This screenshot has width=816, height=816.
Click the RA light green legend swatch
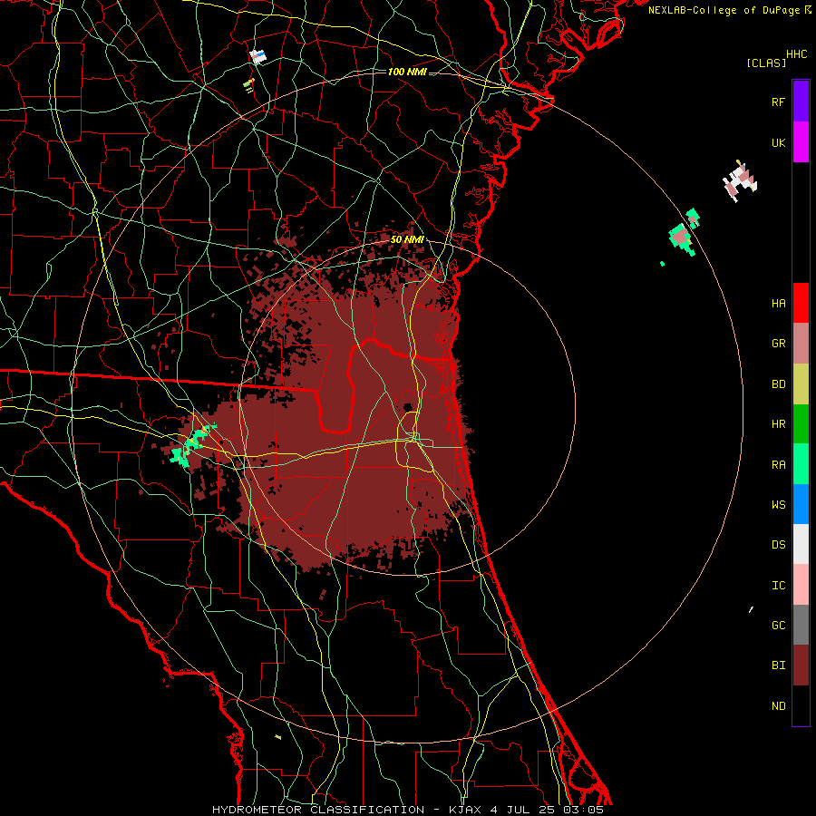[x=801, y=464]
